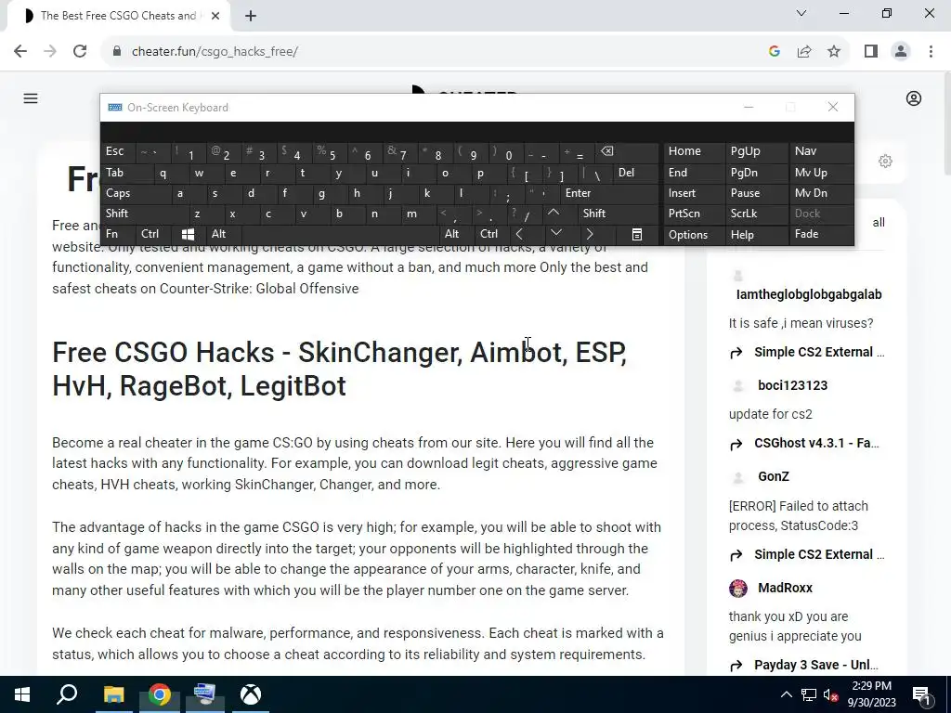The width and height of the screenshot is (951, 713).
Task: Tap the Windows key on the On-Screen Keyboard
Action: [188, 234]
